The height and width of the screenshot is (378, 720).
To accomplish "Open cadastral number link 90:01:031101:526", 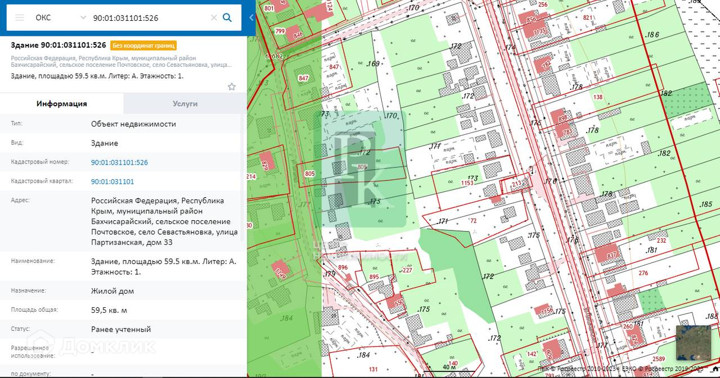I will coord(119,162).
